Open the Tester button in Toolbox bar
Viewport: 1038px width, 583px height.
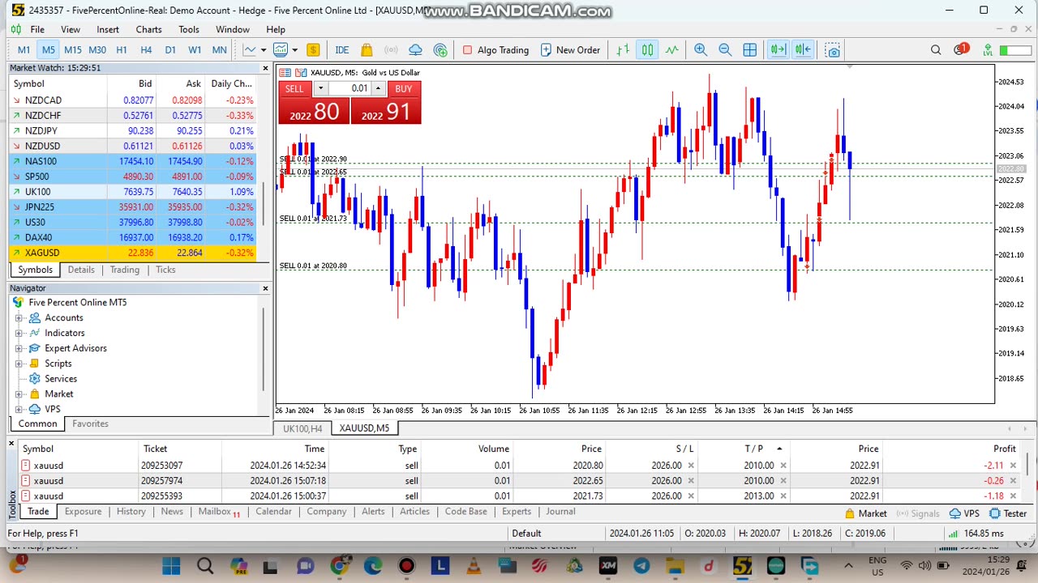point(1009,513)
